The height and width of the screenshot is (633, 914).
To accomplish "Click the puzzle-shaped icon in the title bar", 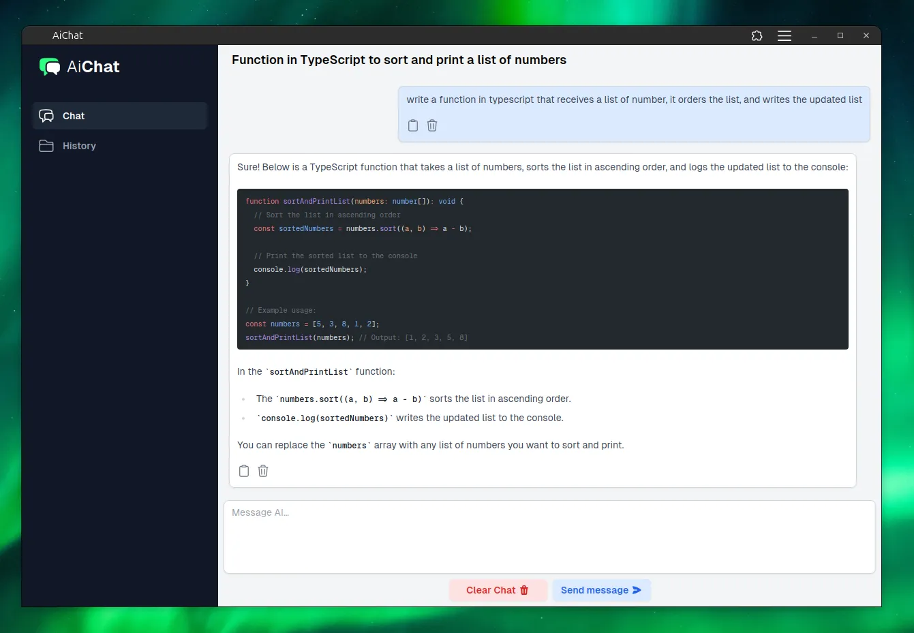I will coord(757,35).
